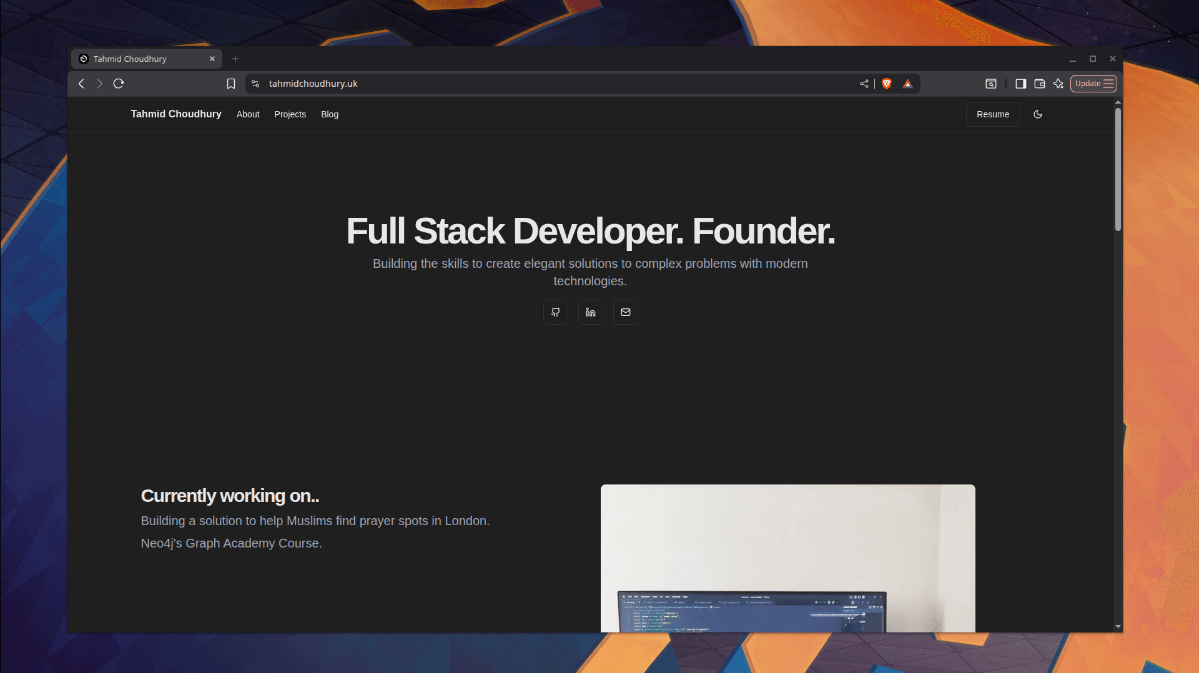Image resolution: width=1199 pixels, height=673 pixels.
Task: Open the GitHub profile icon
Action: [555, 312]
